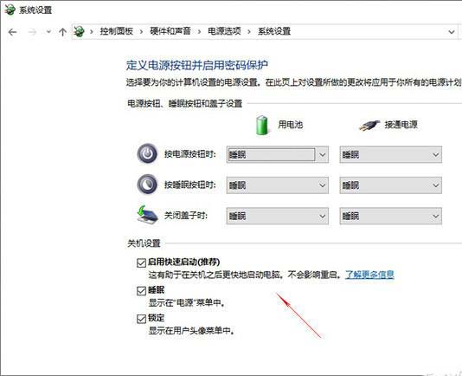Click the up-one-level arrow icon
The image size is (462, 376).
point(62,31)
